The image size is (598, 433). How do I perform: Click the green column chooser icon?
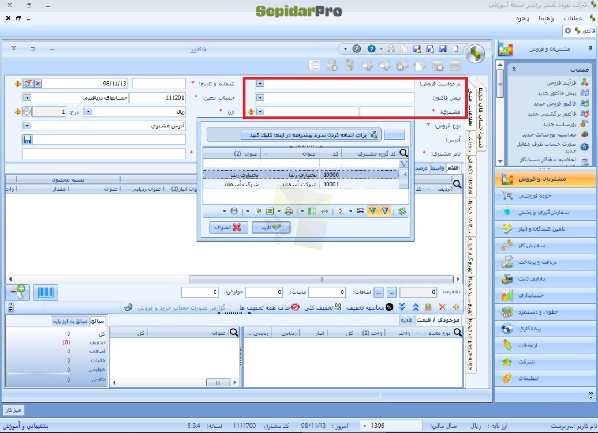pyautogui.click(x=312, y=211)
